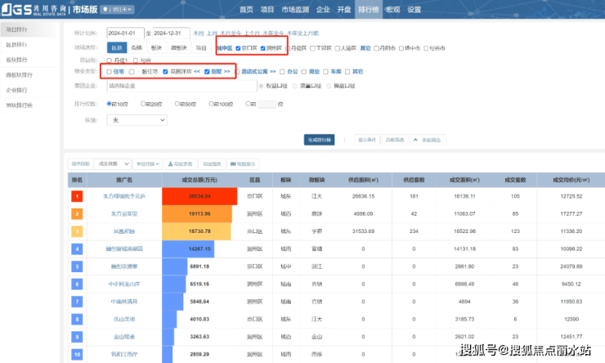This screenshot has width=605, height=363.
Task: Open the 单位切换 dropdown
Action: 148,164
